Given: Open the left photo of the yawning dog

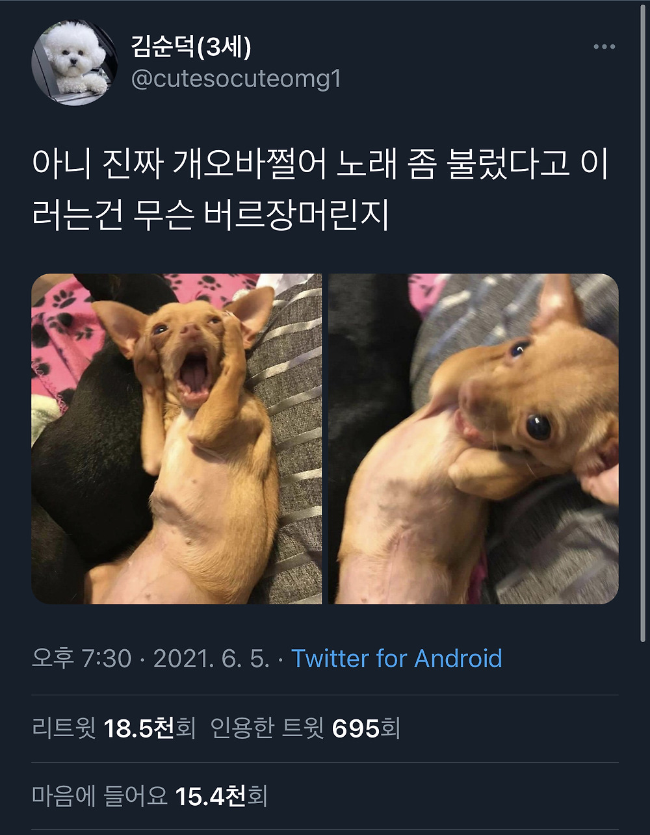Looking at the screenshot, I should tap(176, 439).
